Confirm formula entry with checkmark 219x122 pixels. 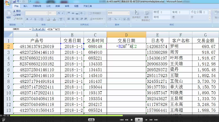tap(40, 29)
